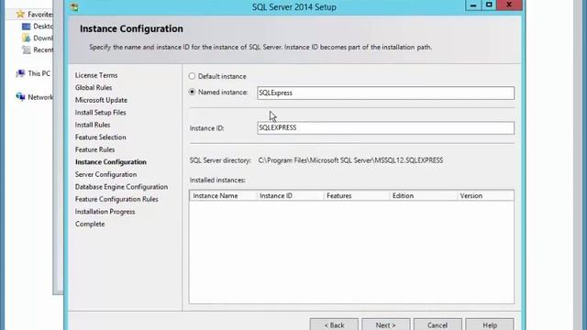Open Downloads folder in Explorer sidebar
This screenshot has width=587, height=330.
pyautogui.click(x=43, y=38)
